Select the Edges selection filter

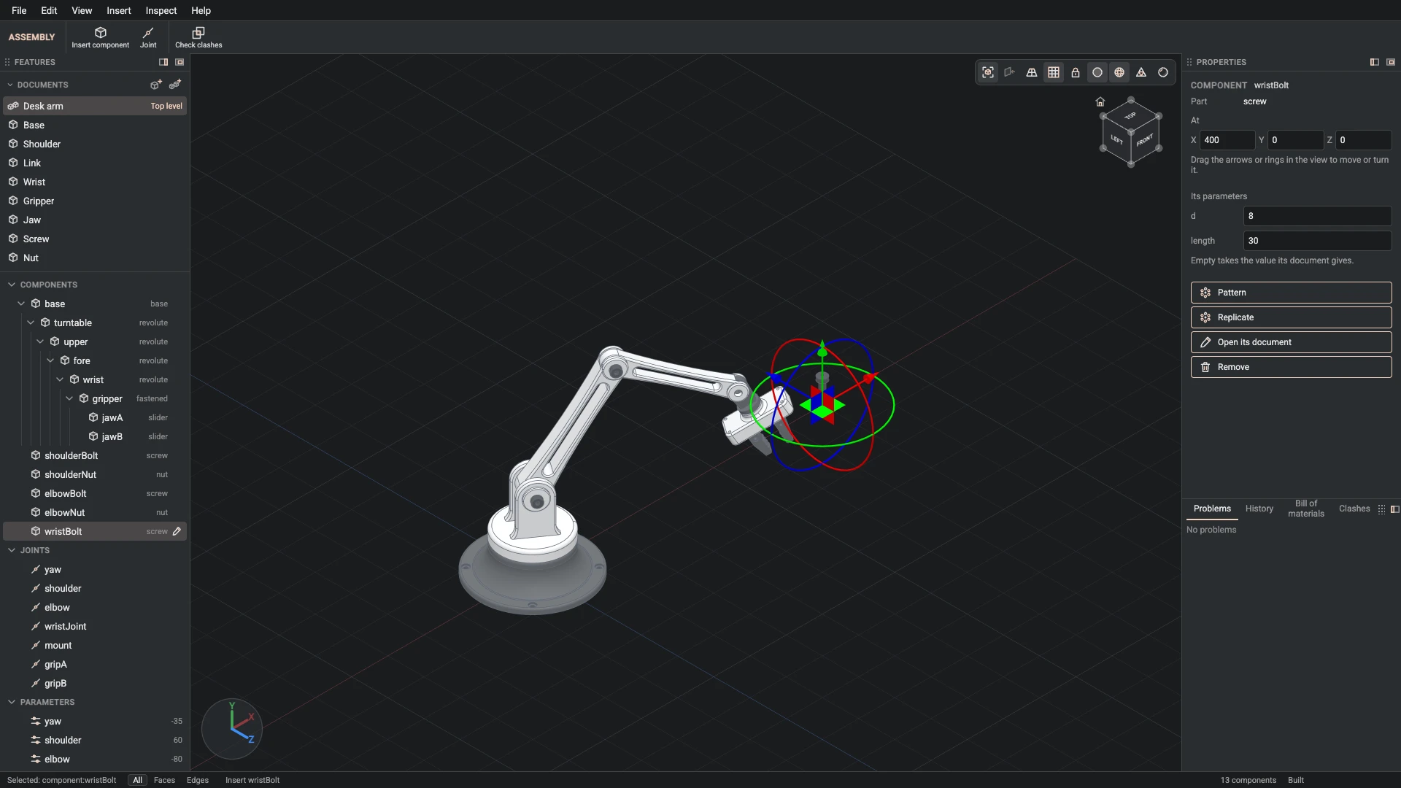point(198,780)
